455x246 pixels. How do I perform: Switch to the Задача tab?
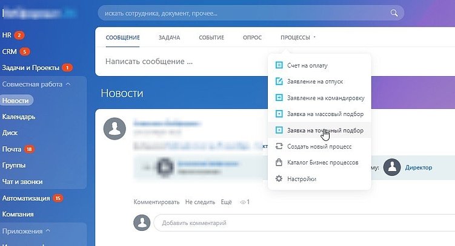[x=169, y=37]
